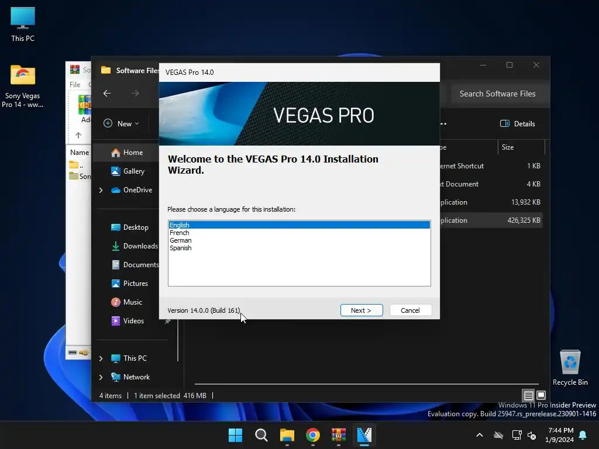Open WinRAR from taskbar

click(339, 435)
